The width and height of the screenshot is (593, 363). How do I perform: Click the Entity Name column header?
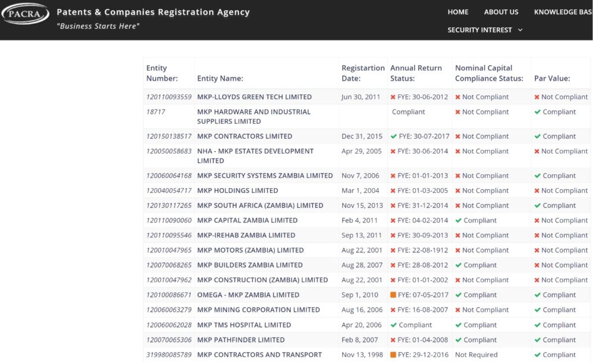click(x=220, y=78)
